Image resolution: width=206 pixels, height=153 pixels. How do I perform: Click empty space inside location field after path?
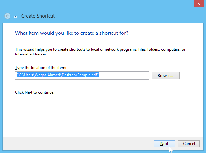point(125,76)
